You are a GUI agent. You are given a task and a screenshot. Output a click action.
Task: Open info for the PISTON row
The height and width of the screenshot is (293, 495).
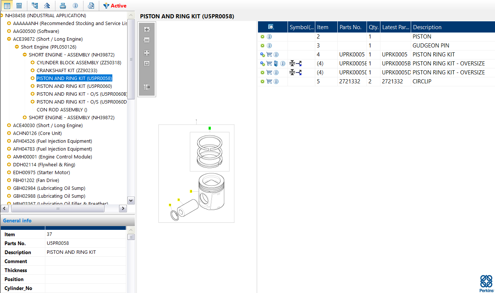click(x=269, y=37)
